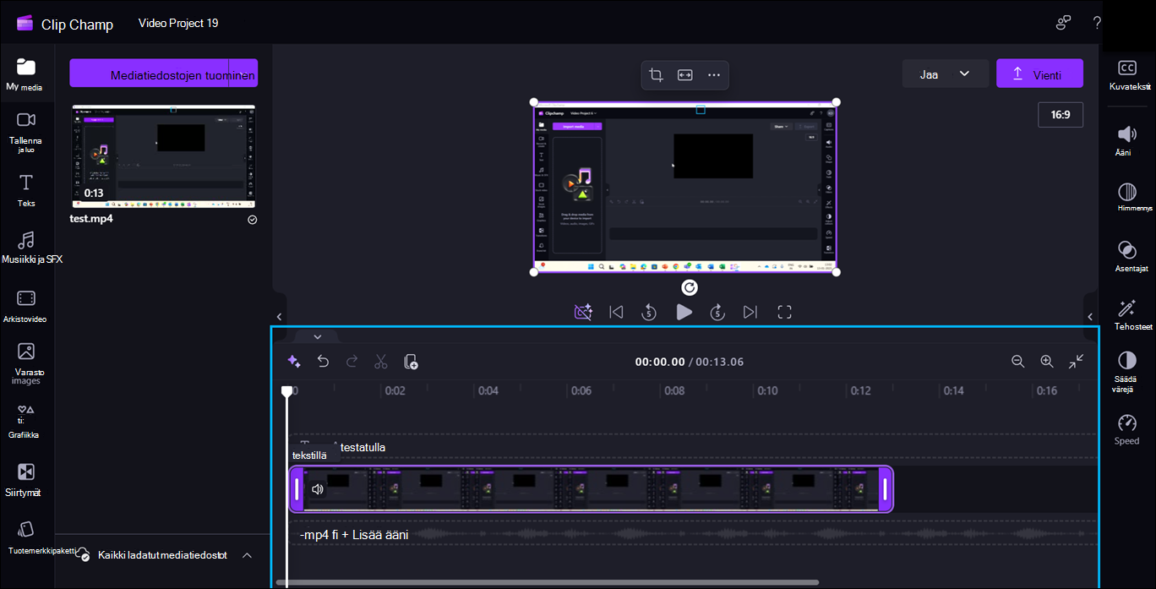Open more options ellipsis above preview
The height and width of the screenshot is (589, 1156).
pyautogui.click(x=714, y=75)
